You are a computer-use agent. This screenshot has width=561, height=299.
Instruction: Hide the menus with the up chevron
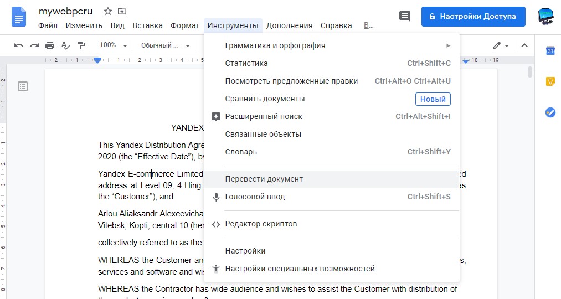coord(524,45)
